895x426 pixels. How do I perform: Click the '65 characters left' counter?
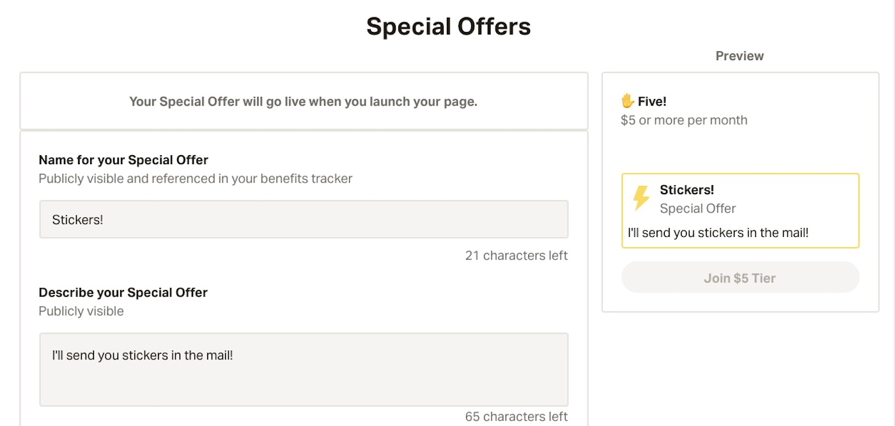coord(517,416)
